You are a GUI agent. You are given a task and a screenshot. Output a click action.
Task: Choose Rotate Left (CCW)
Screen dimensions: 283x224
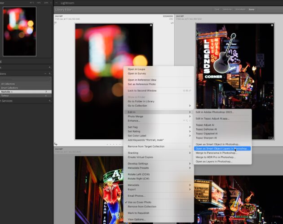pyautogui.click(x=139, y=174)
